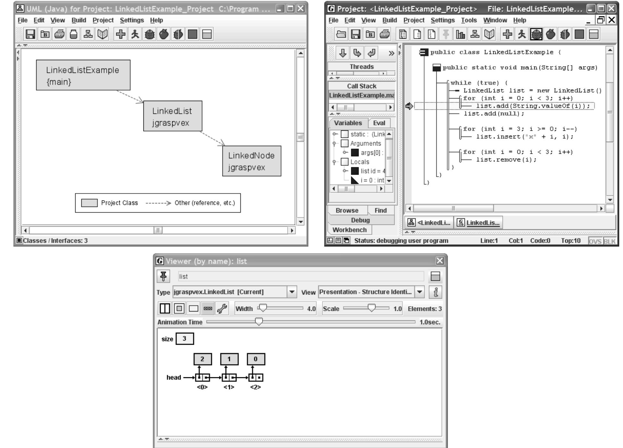This screenshot has width=623, height=448.
Task: Open the Window menu in project window
Action: [x=495, y=20]
